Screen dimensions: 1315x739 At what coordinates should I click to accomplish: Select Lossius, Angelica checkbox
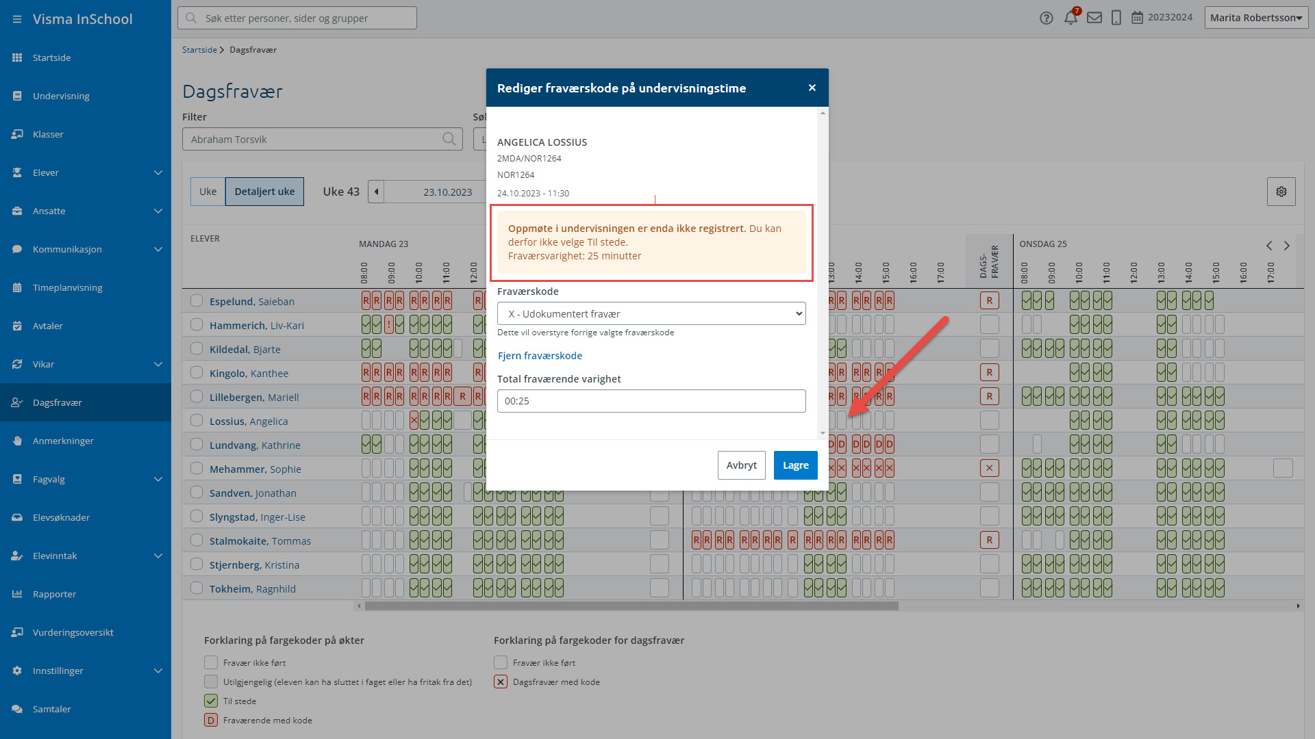tap(197, 420)
